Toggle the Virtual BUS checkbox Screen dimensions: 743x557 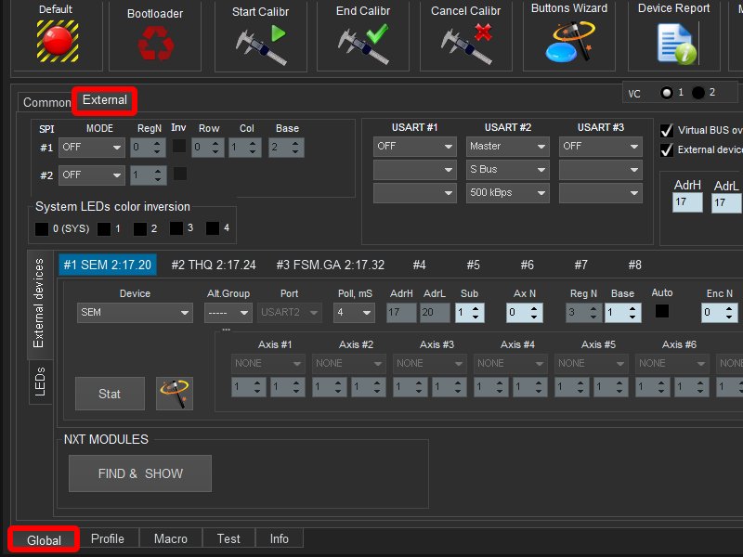pos(666,131)
